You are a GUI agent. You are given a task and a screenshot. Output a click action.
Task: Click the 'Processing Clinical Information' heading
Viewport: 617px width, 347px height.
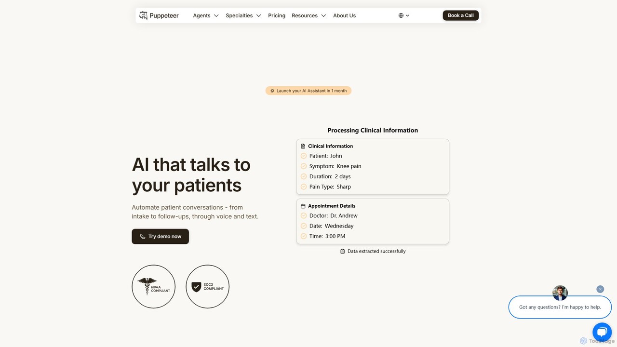(373, 130)
